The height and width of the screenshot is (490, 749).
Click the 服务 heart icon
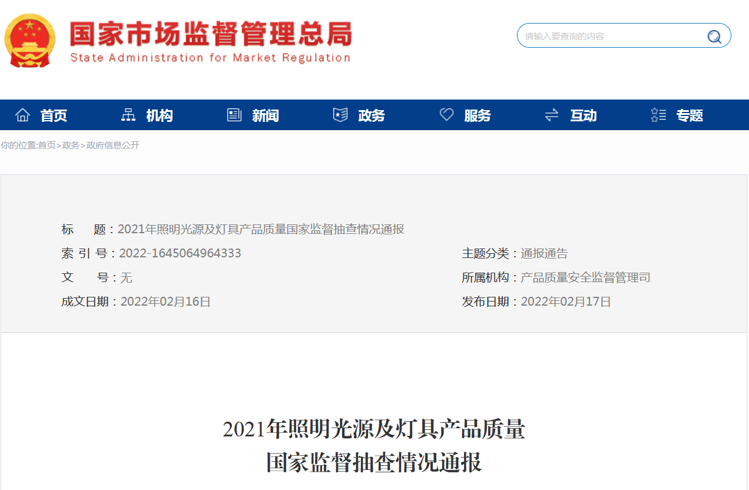click(447, 115)
